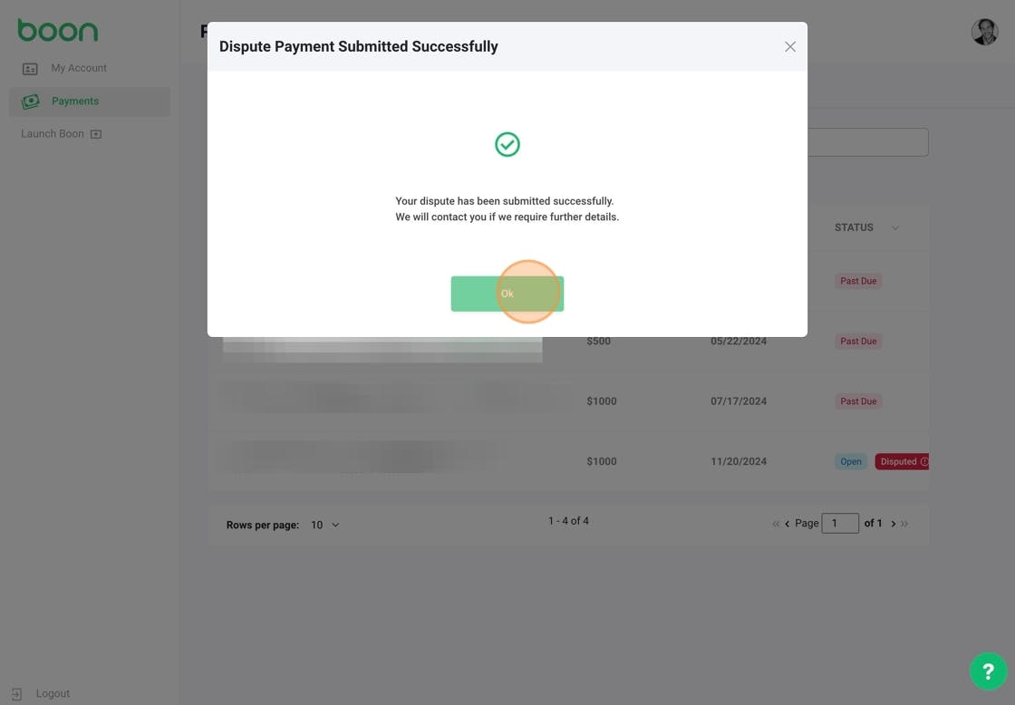Go to previous page arrow
This screenshot has height=705, width=1015.
pyautogui.click(x=788, y=524)
